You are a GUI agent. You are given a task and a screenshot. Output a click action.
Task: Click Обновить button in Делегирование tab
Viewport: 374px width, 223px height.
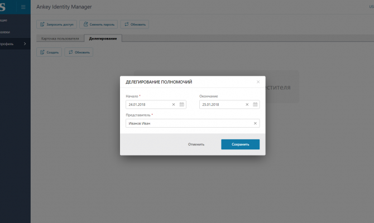[79, 52]
